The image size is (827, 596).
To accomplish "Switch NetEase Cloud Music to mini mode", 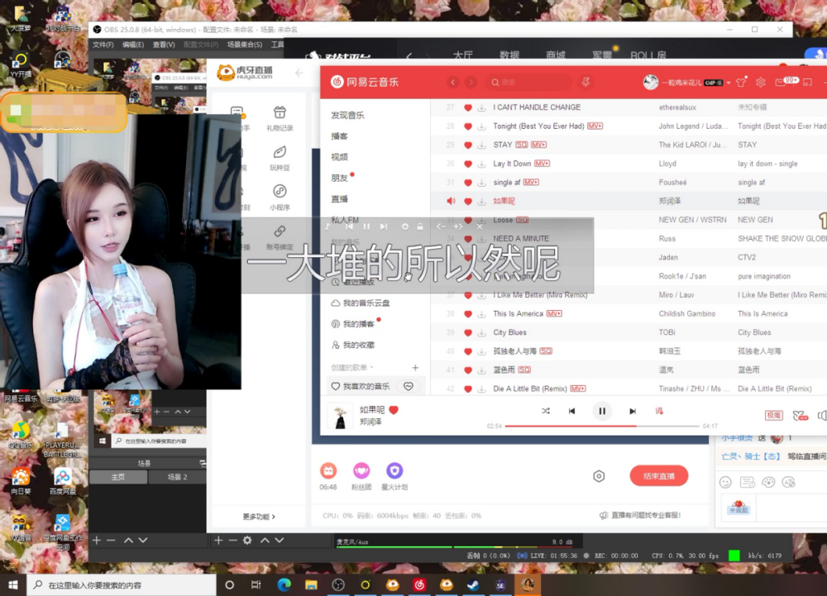I will 807,82.
